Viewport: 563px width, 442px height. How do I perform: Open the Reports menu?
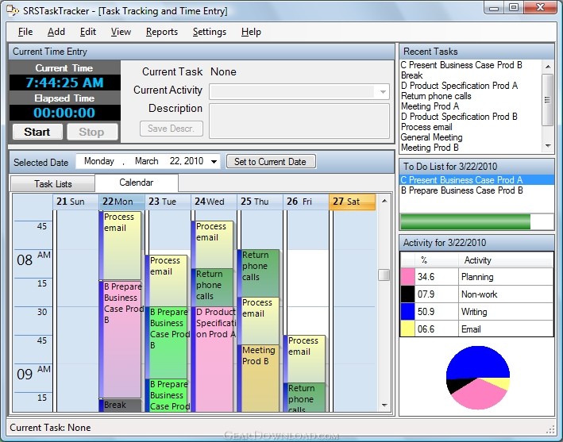(x=161, y=32)
